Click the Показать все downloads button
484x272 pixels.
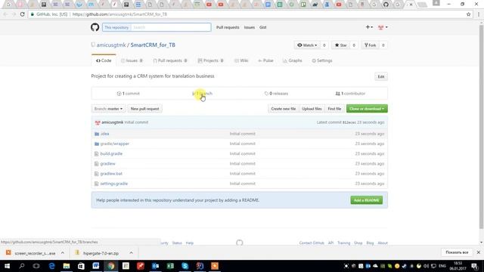457,252
